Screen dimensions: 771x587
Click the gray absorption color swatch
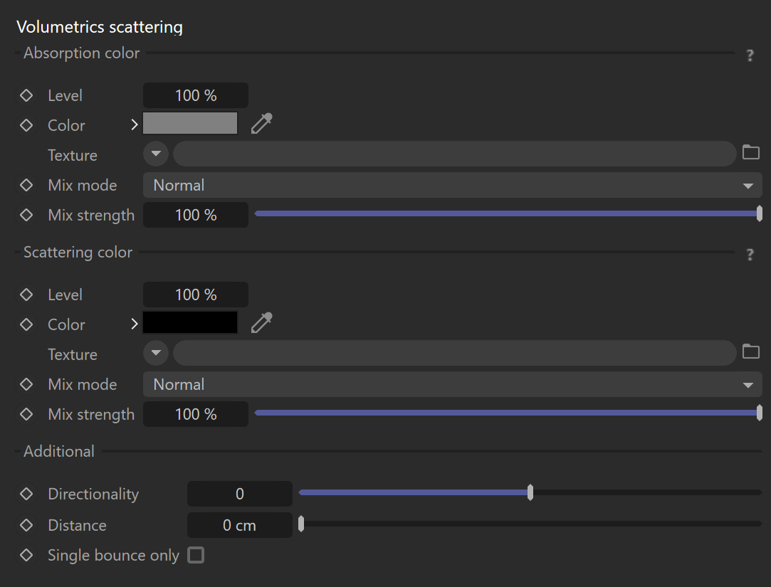(190, 123)
